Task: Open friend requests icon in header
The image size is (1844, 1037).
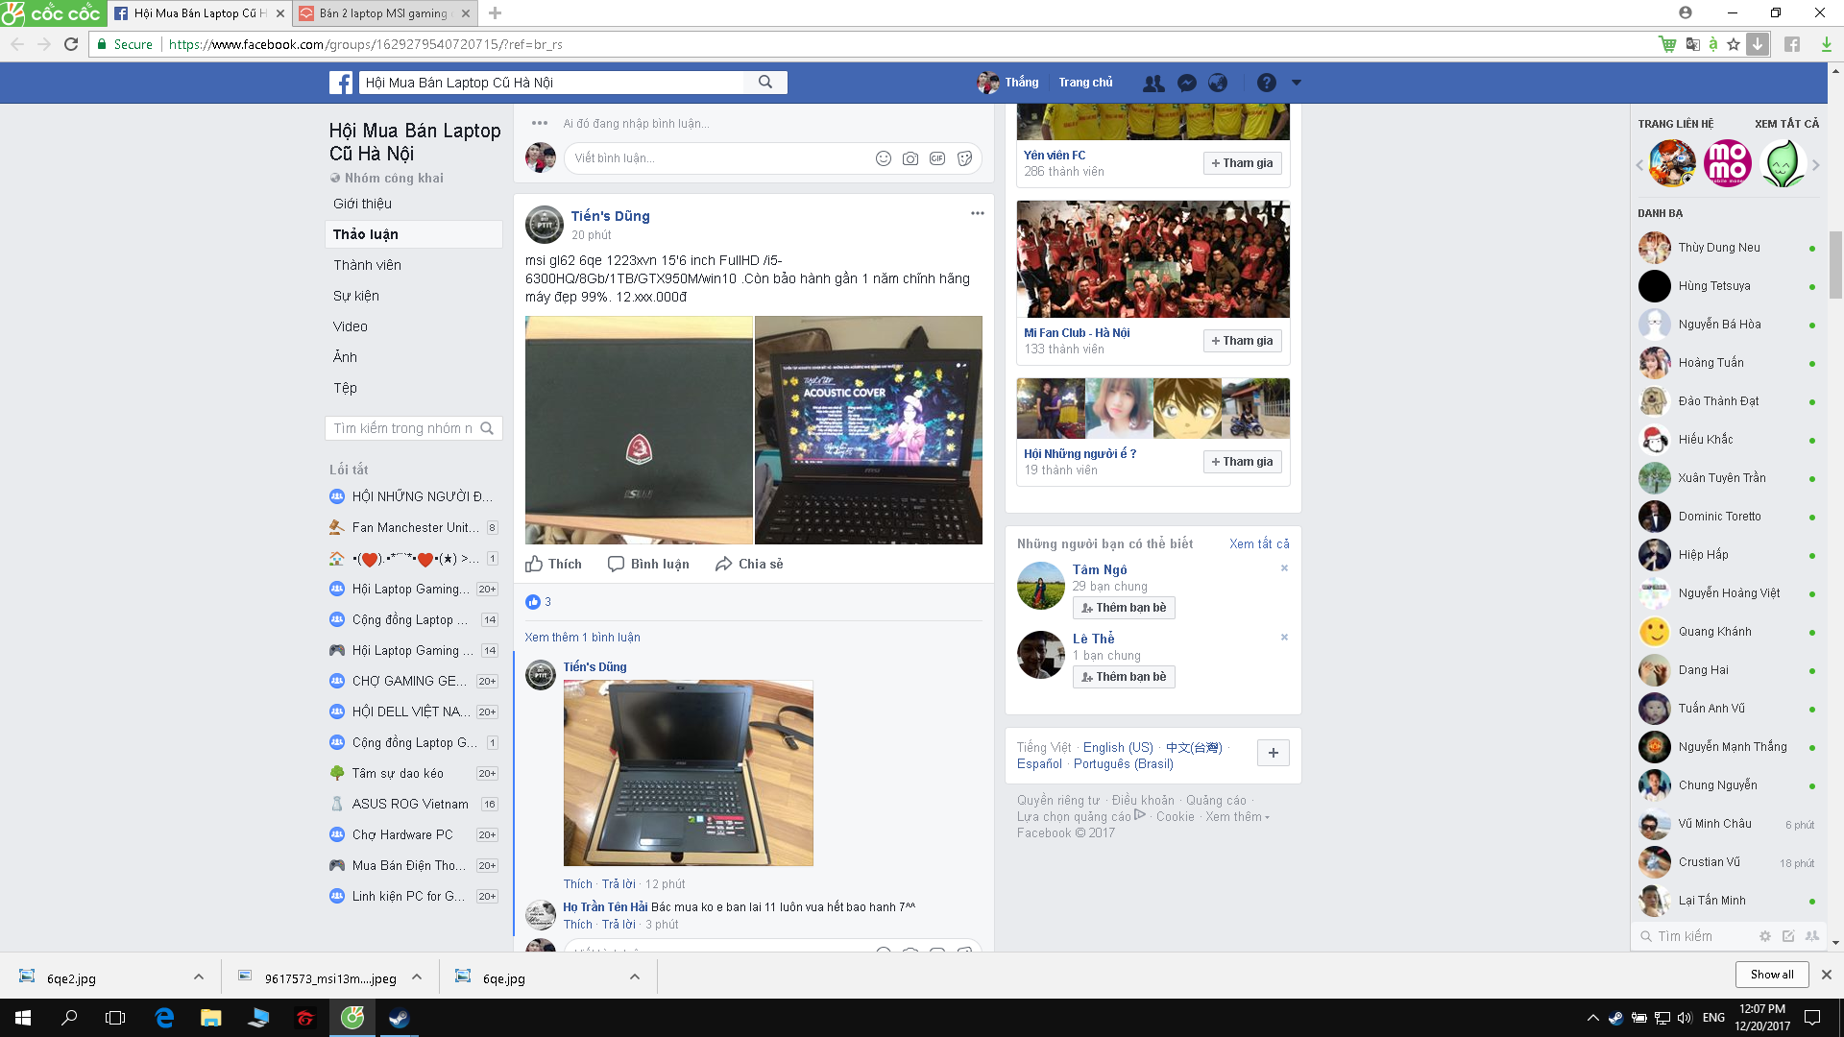Action: pyautogui.click(x=1153, y=83)
